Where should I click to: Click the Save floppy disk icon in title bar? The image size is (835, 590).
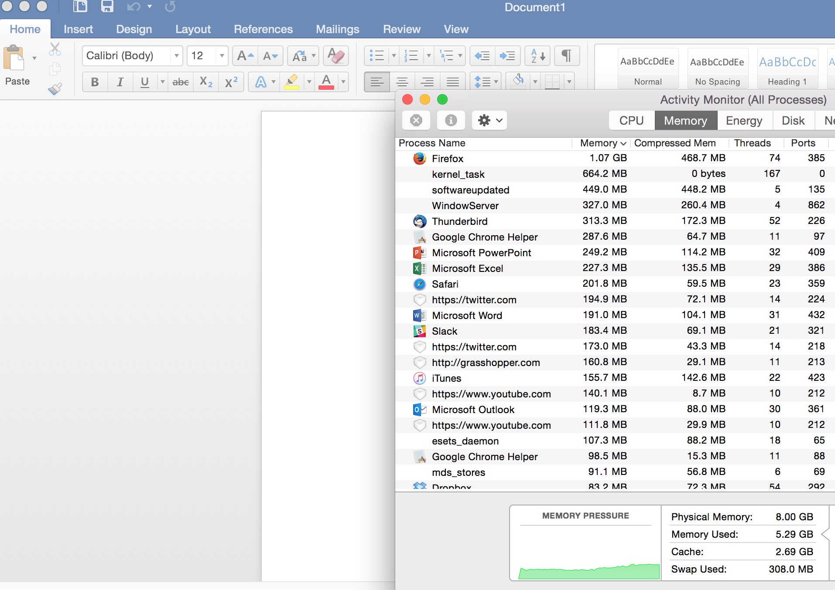tap(107, 7)
